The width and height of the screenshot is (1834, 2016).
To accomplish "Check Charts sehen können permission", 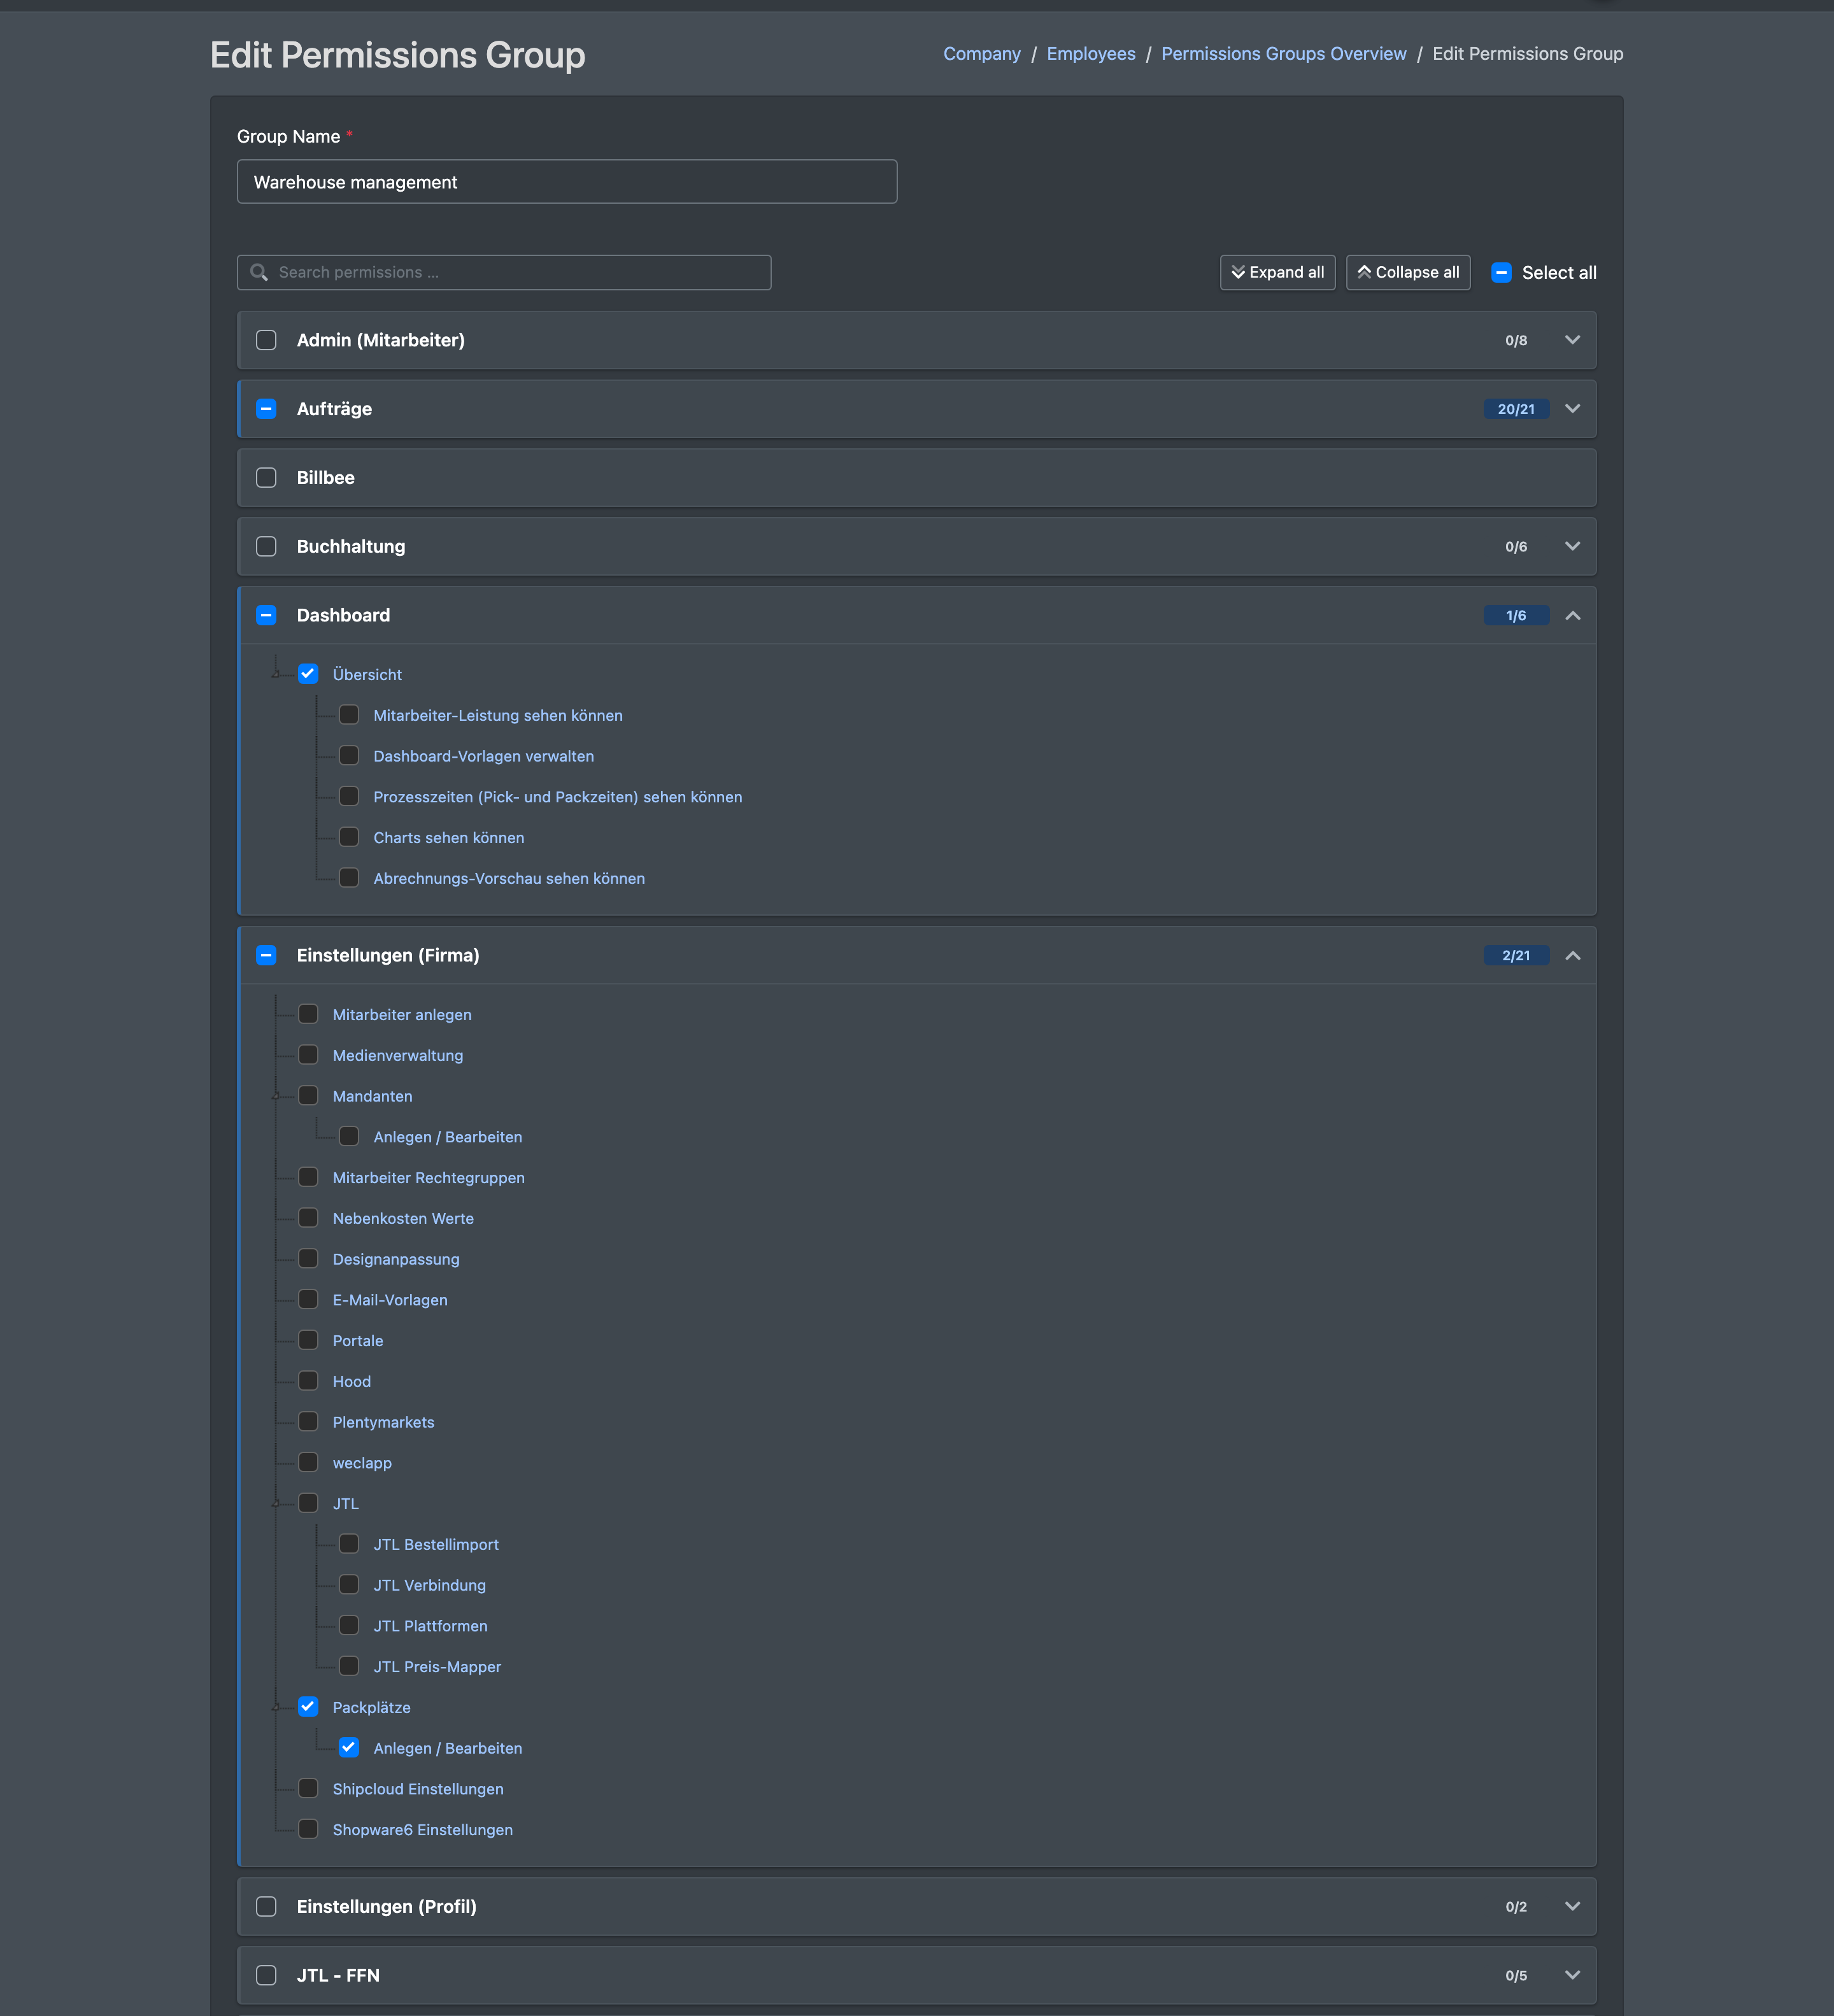I will click(x=349, y=837).
